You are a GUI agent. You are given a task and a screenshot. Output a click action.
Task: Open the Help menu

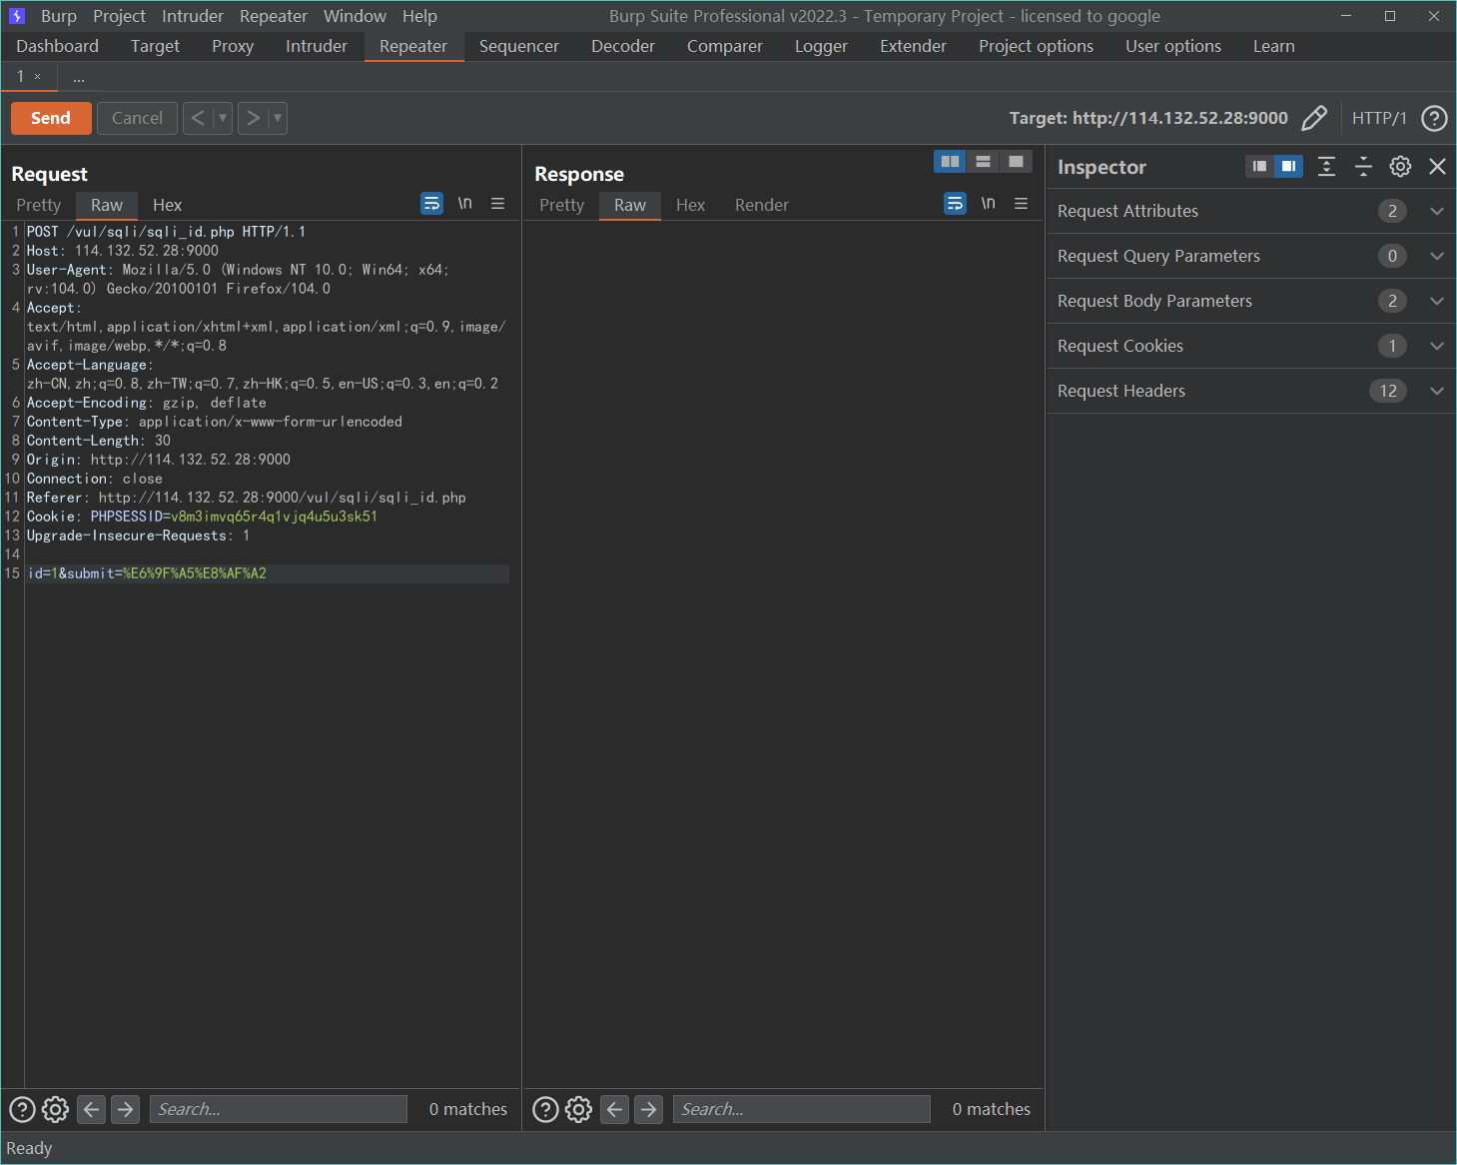pos(419,16)
